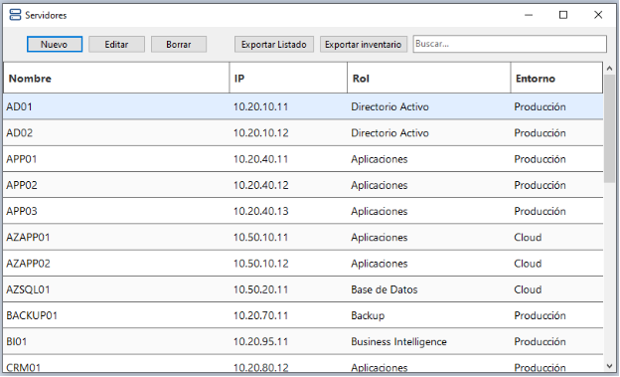Sort by the Rol column header
The width and height of the screenshot is (620, 377).
(x=429, y=78)
